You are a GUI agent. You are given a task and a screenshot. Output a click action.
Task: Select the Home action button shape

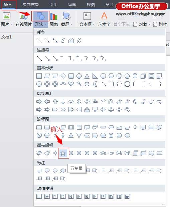tap(47, 197)
